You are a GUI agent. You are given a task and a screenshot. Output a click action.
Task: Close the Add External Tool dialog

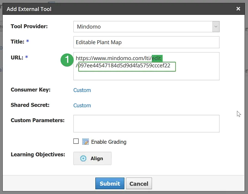[238, 9]
